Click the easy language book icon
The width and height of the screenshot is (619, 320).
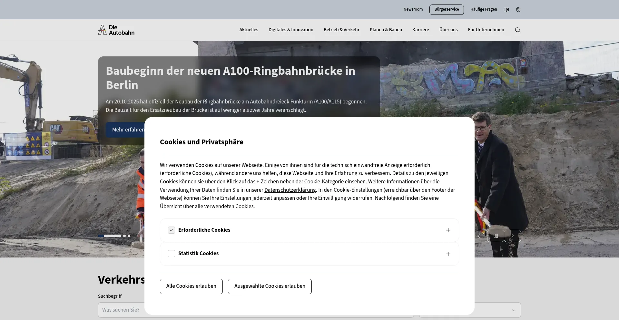coord(506,10)
